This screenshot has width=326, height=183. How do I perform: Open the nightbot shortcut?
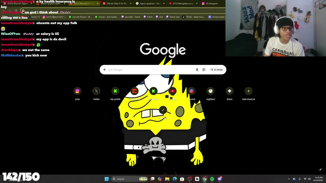210,94
